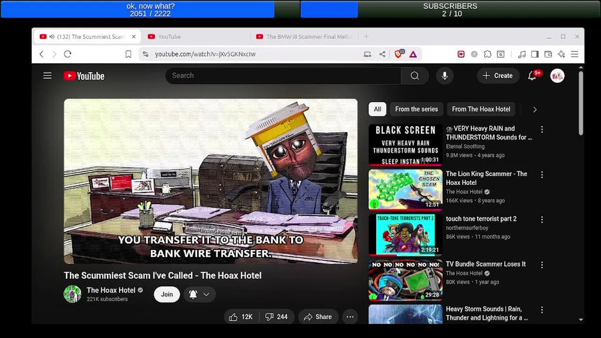Screen dimensions: 601x338
Task: Open the account avatar menu
Action: click(x=557, y=76)
